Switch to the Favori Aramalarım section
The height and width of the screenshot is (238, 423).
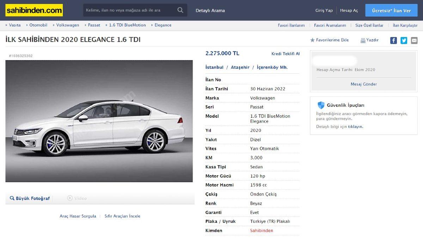(x=329, y=25)
